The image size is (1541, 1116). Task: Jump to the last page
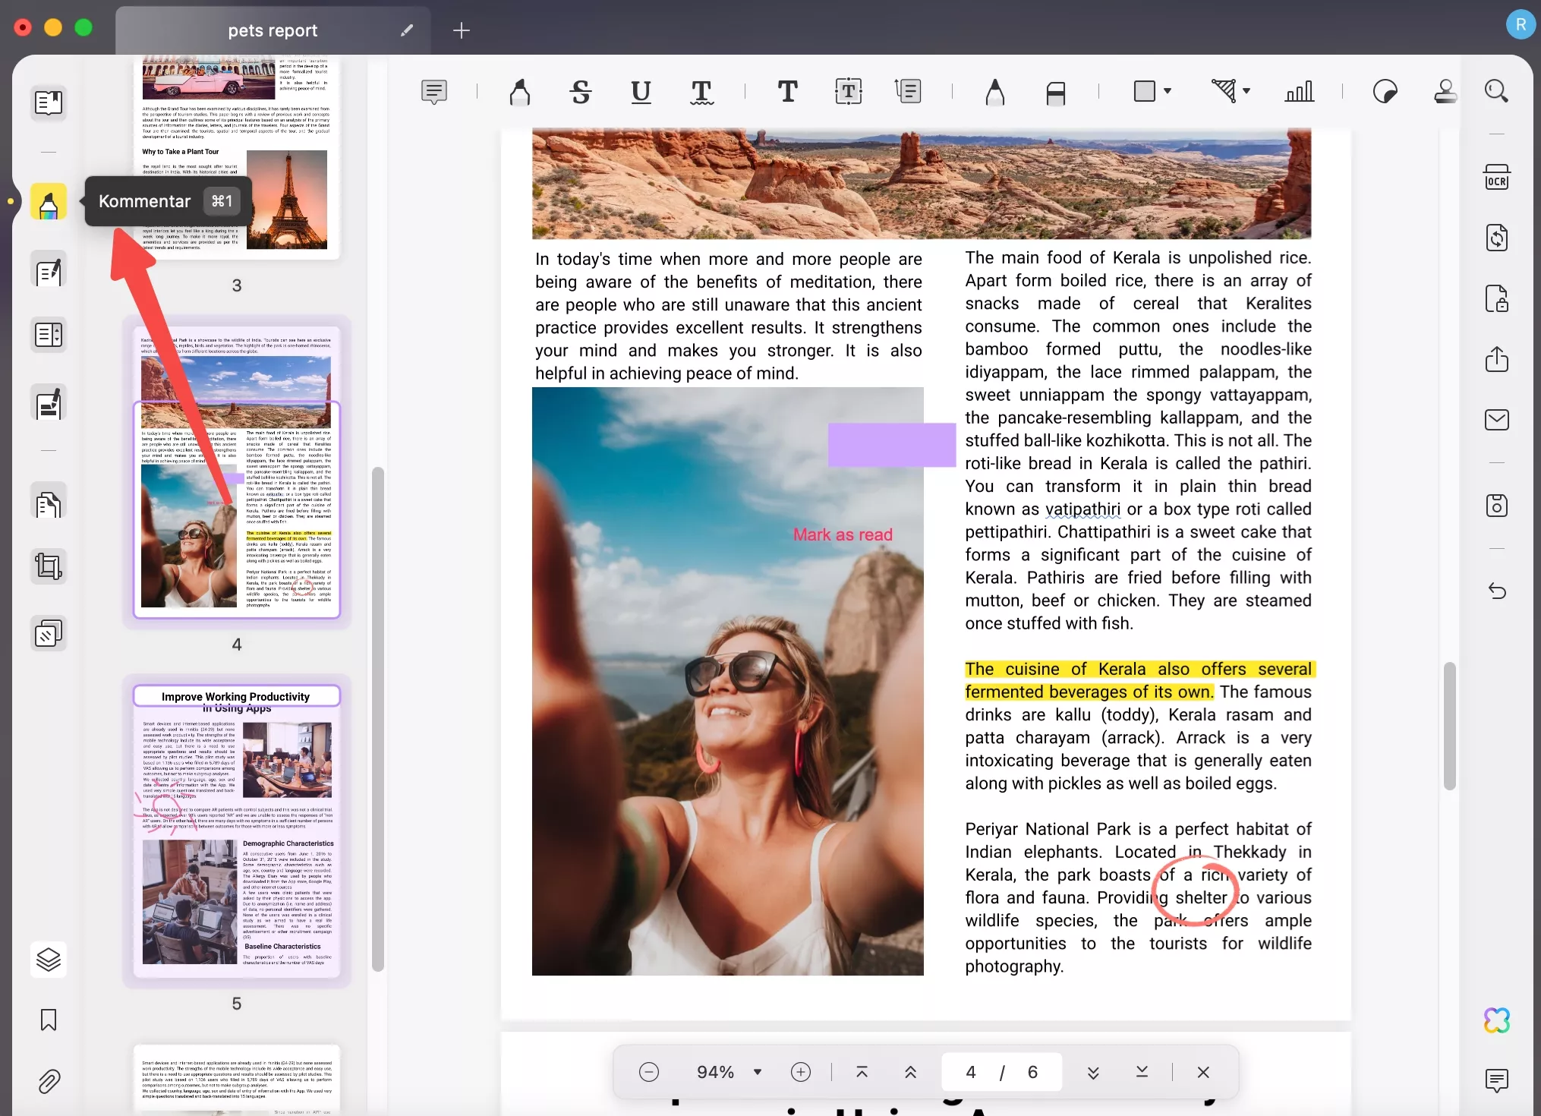click(x=1142, y=1072)
